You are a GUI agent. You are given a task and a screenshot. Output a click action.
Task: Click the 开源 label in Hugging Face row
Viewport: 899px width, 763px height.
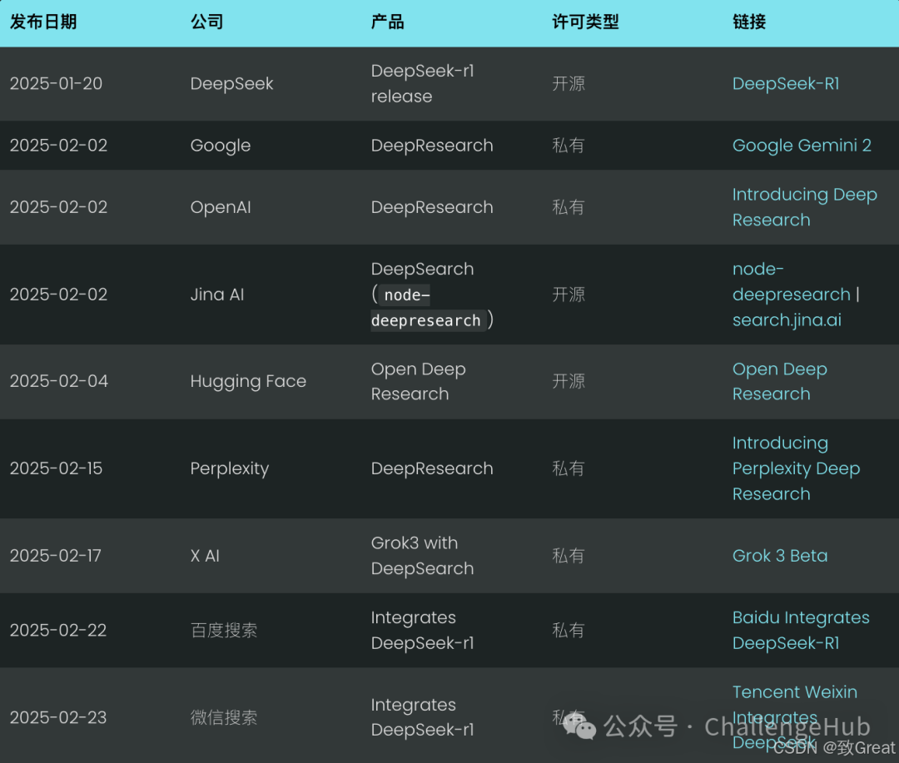click(569, 381)
